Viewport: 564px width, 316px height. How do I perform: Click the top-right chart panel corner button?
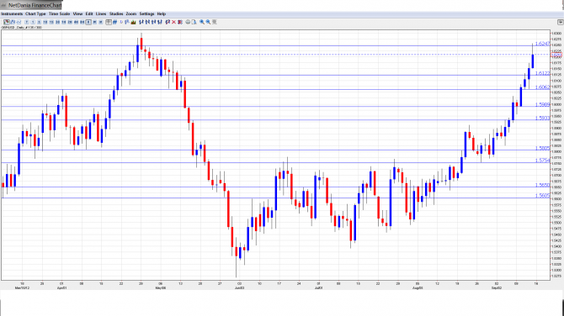pyautogui.click(x=560, y=22)
